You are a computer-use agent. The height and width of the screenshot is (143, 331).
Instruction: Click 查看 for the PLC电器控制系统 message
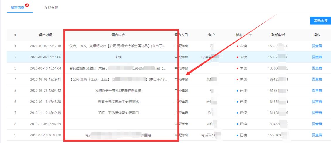click(x=317, y=90)
